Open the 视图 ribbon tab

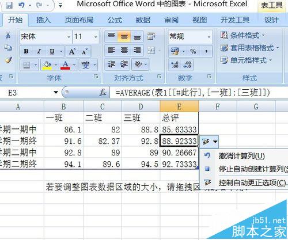[x=200, y=20]
